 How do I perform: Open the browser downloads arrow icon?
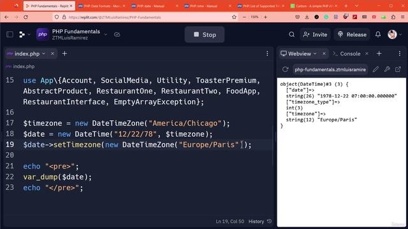pos(307,17)
